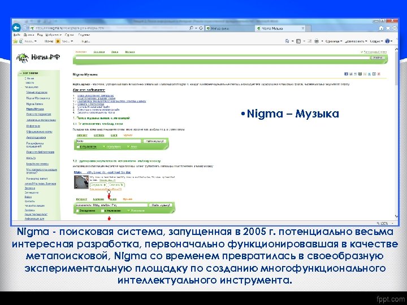Close the Nigma Музыка tab with its X
407x305 pixels.
click(x=302, y=28)
